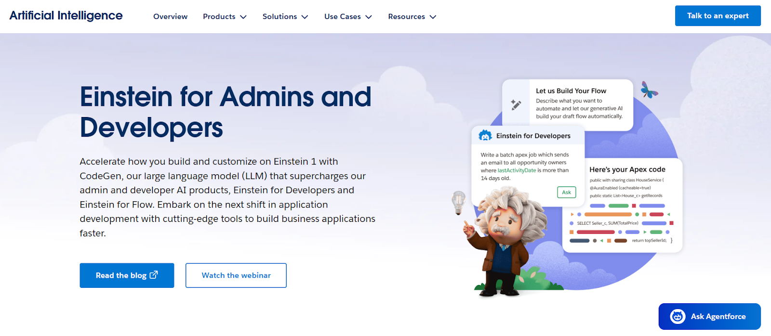This screenshot has width=771, height=336.
Task: Click the Watch the webinar button
Action: click(236, 275)
